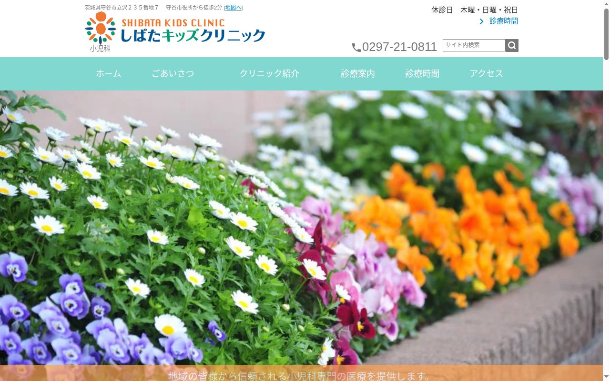610x381 pixels.
Task: Open the クリニック紹介 menu item
Action: (269, 74)
